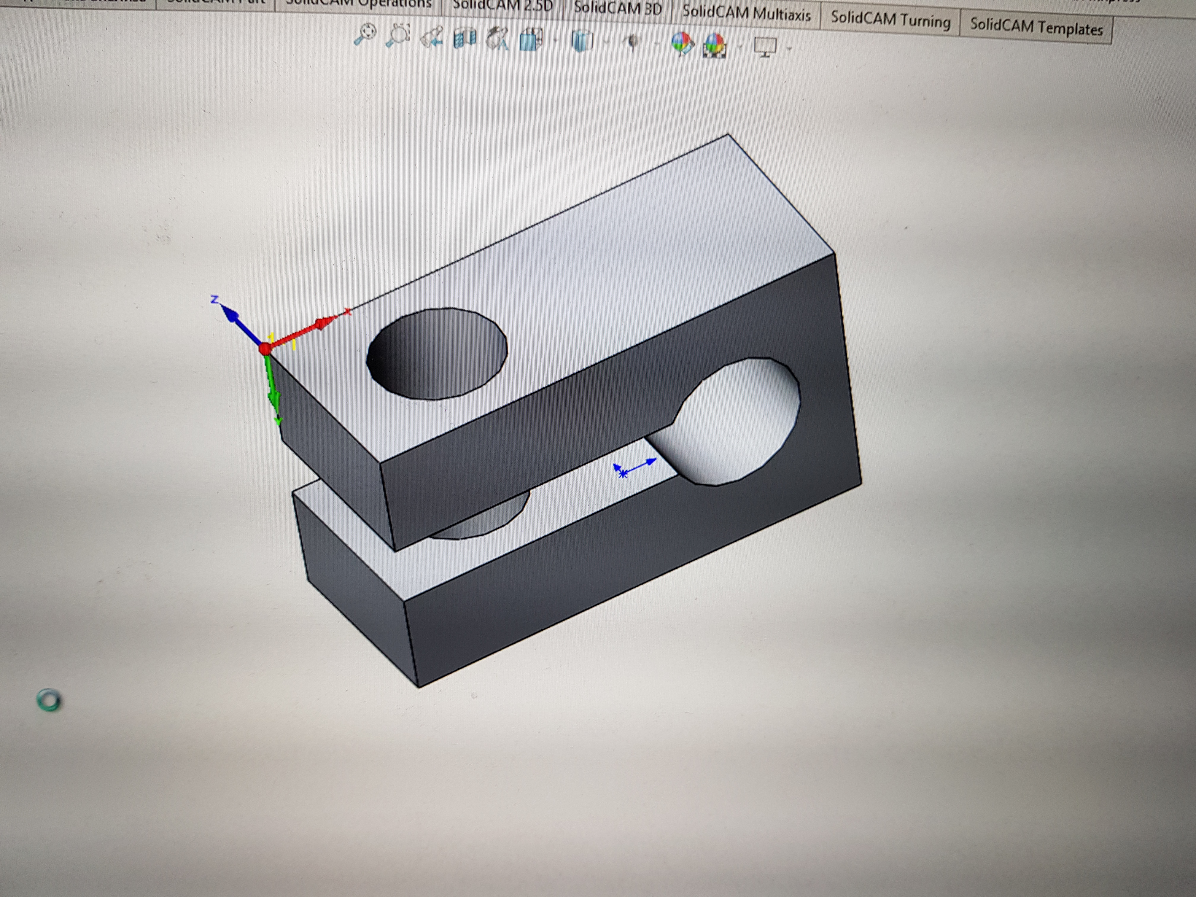
Task: Activate the Section View tool
Action: pyautogui.click(x=465, y=38)
